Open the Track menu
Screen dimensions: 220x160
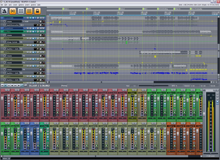pos(15,5)
